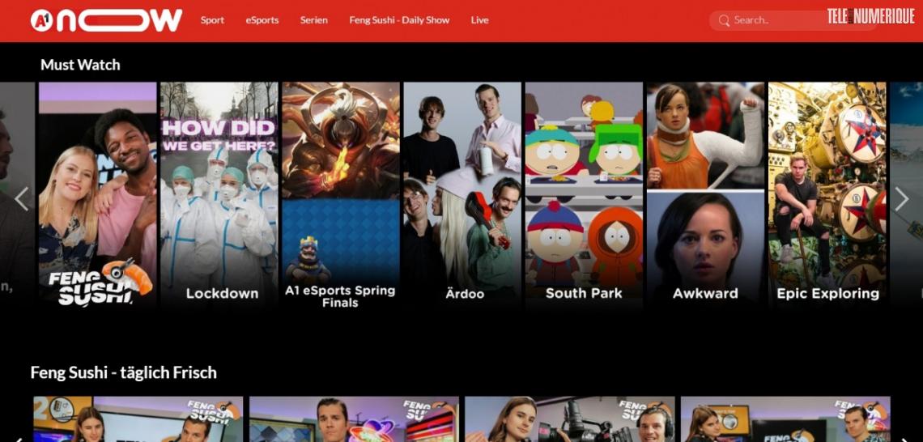Open the Sport menu
The image size is (923, 442).
[x=212, y=20]
